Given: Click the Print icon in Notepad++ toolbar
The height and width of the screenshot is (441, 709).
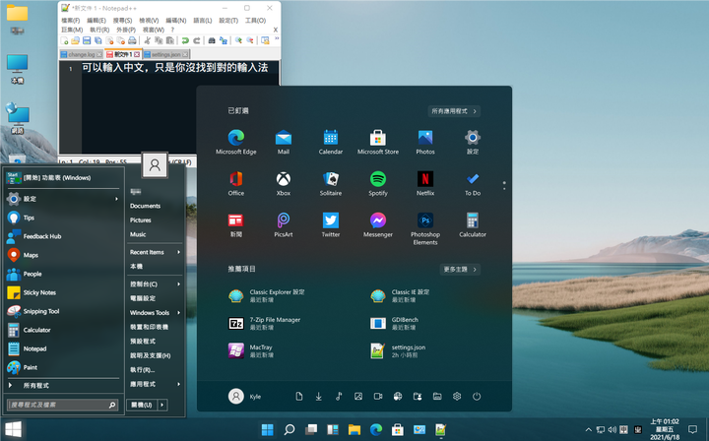Looking at the screenshot, I should 132,40.
